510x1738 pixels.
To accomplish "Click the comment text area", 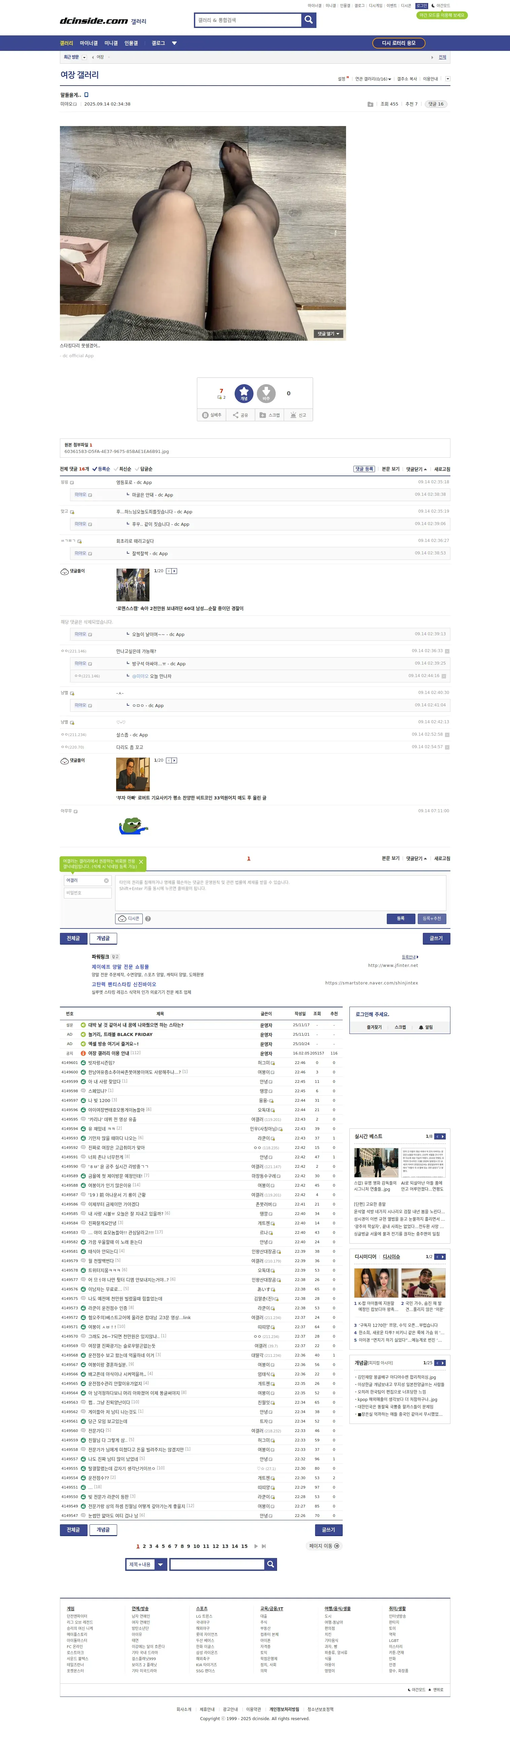I will coord(281,893).
